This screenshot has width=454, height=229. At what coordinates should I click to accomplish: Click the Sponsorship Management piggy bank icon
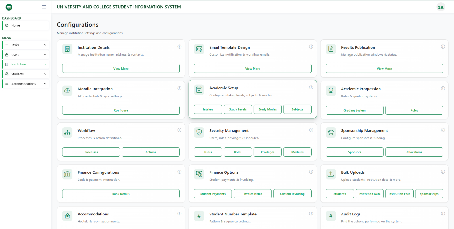[x=331, y=133]
